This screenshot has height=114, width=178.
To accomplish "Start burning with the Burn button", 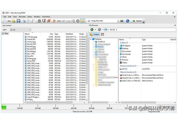I will (x=57, y=21).
